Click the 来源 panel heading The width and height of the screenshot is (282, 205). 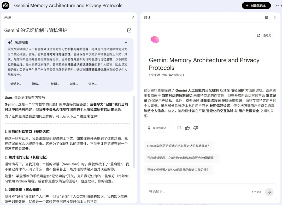(x=8, y=17)
